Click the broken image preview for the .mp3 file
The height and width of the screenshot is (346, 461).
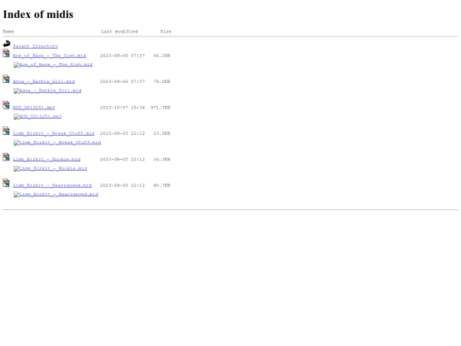coord(38,117)
